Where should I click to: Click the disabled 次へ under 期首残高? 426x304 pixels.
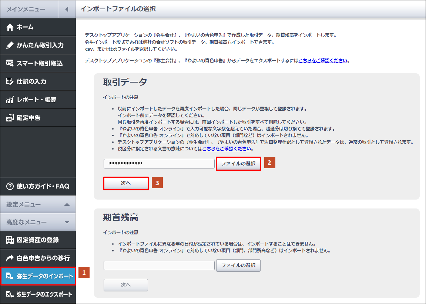click(x=126, y=285)
